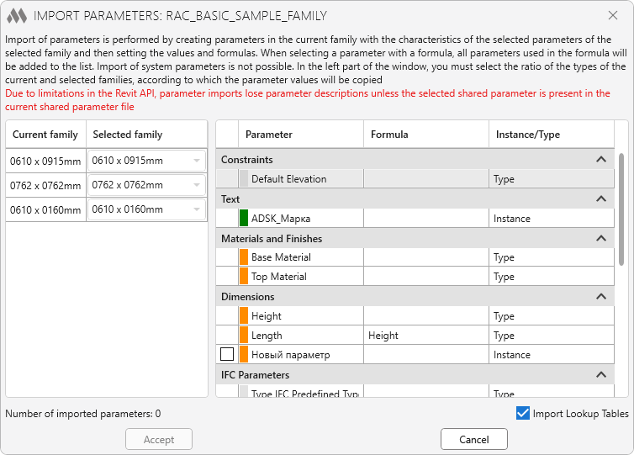Click the ModPlus logo icon in title bar

pos(17,16)
